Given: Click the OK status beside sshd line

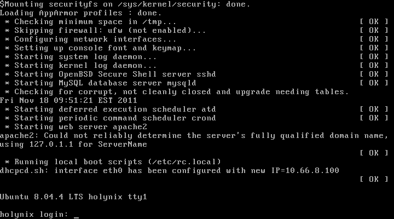Looking at the screenshot, I should point(374,74).
